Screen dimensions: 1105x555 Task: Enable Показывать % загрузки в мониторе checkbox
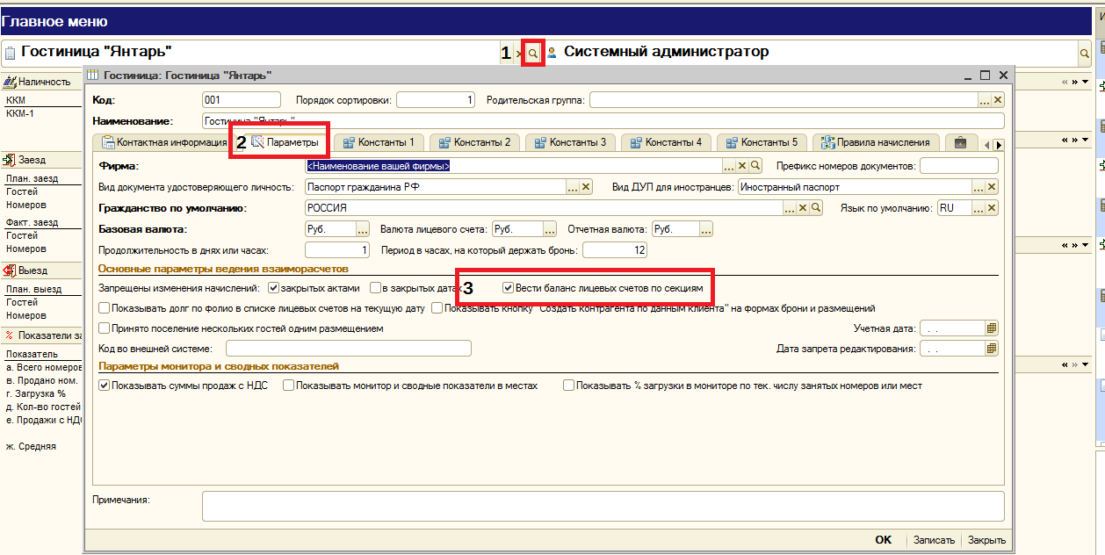[569, 386]
